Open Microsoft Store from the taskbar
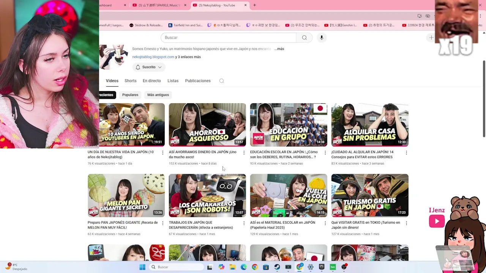This screenshot has width=486, height=273. click(266, 267)
